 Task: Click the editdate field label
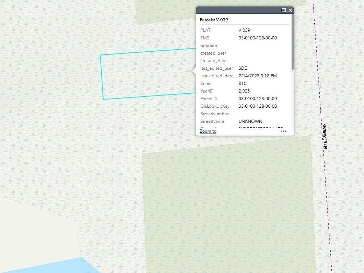tap(209, 45)
